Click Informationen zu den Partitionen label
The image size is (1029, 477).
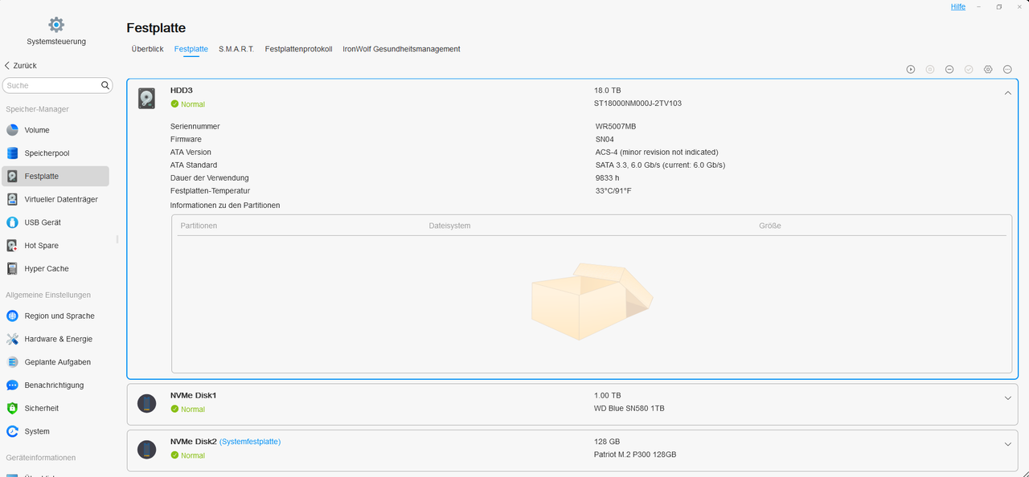(225, 206)
